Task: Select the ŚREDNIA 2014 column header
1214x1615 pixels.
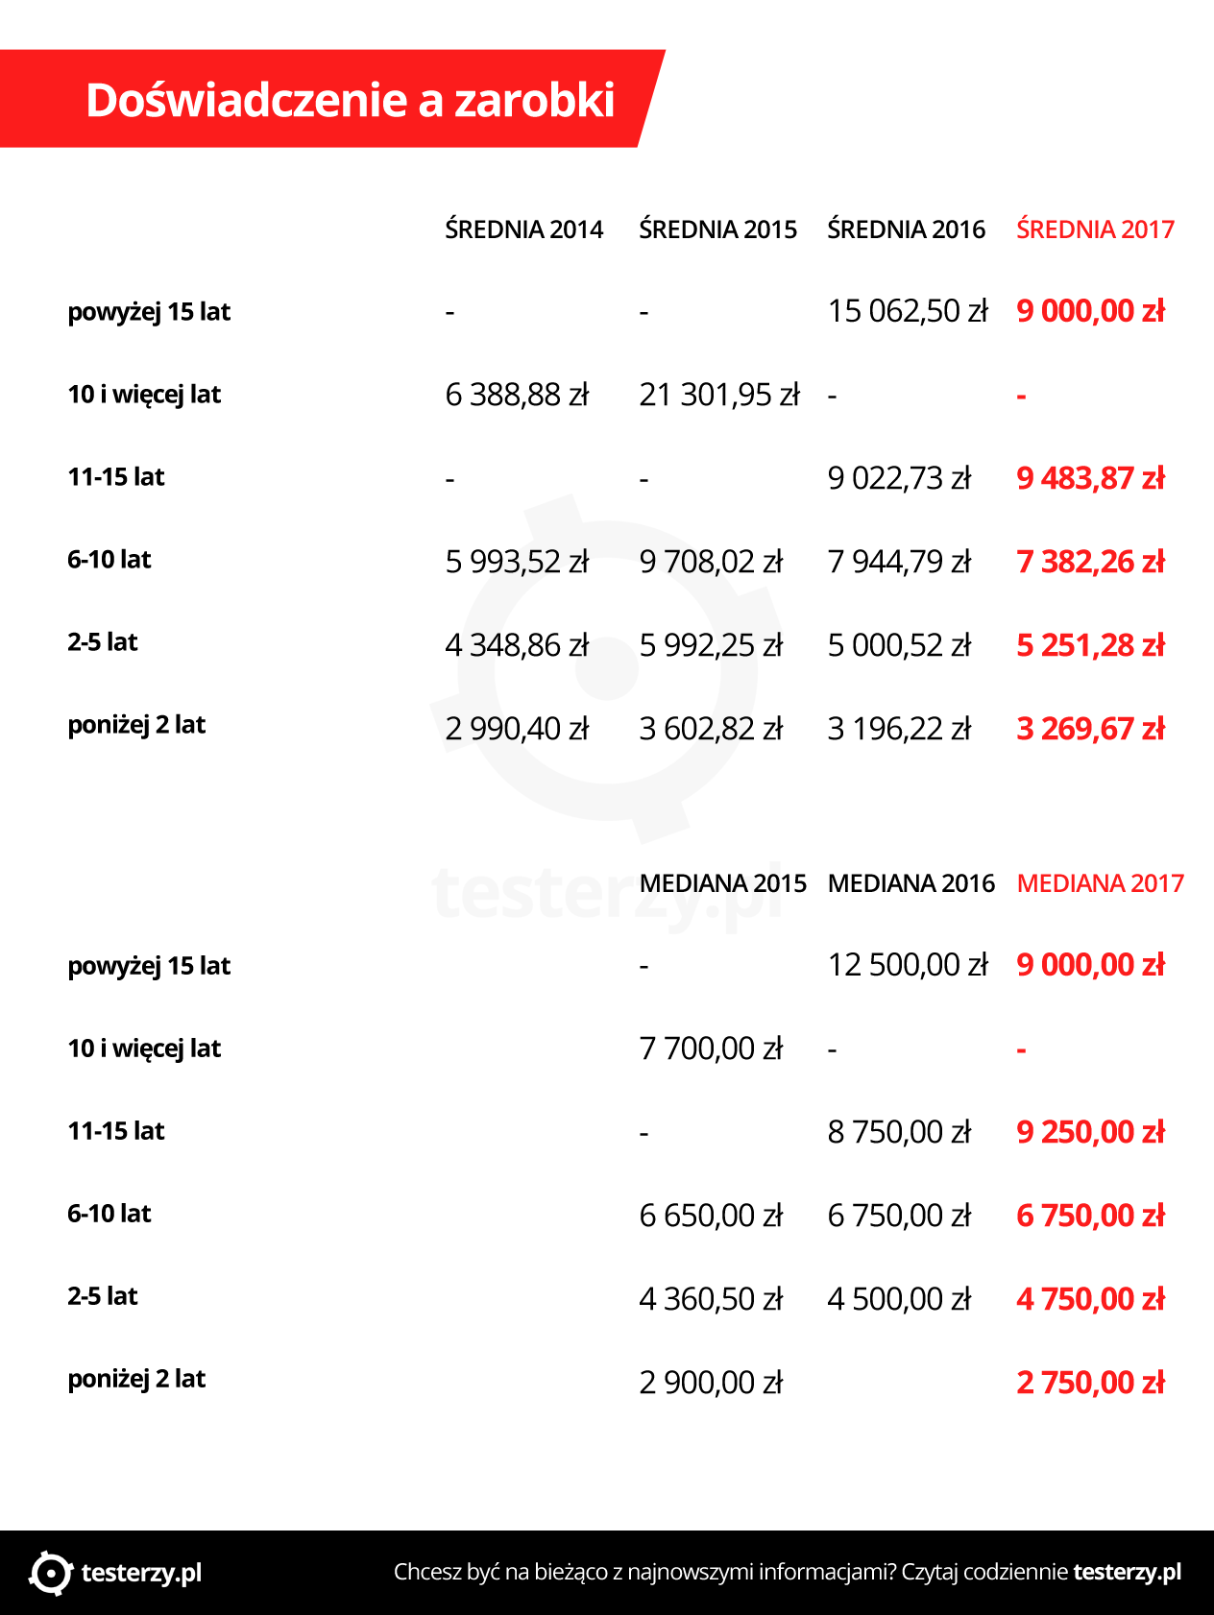Action: [524, 229]
